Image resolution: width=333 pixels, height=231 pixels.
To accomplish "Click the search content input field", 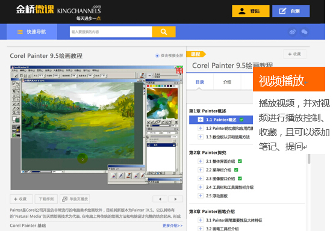I will pyautogui.click(x=111, y=32).
